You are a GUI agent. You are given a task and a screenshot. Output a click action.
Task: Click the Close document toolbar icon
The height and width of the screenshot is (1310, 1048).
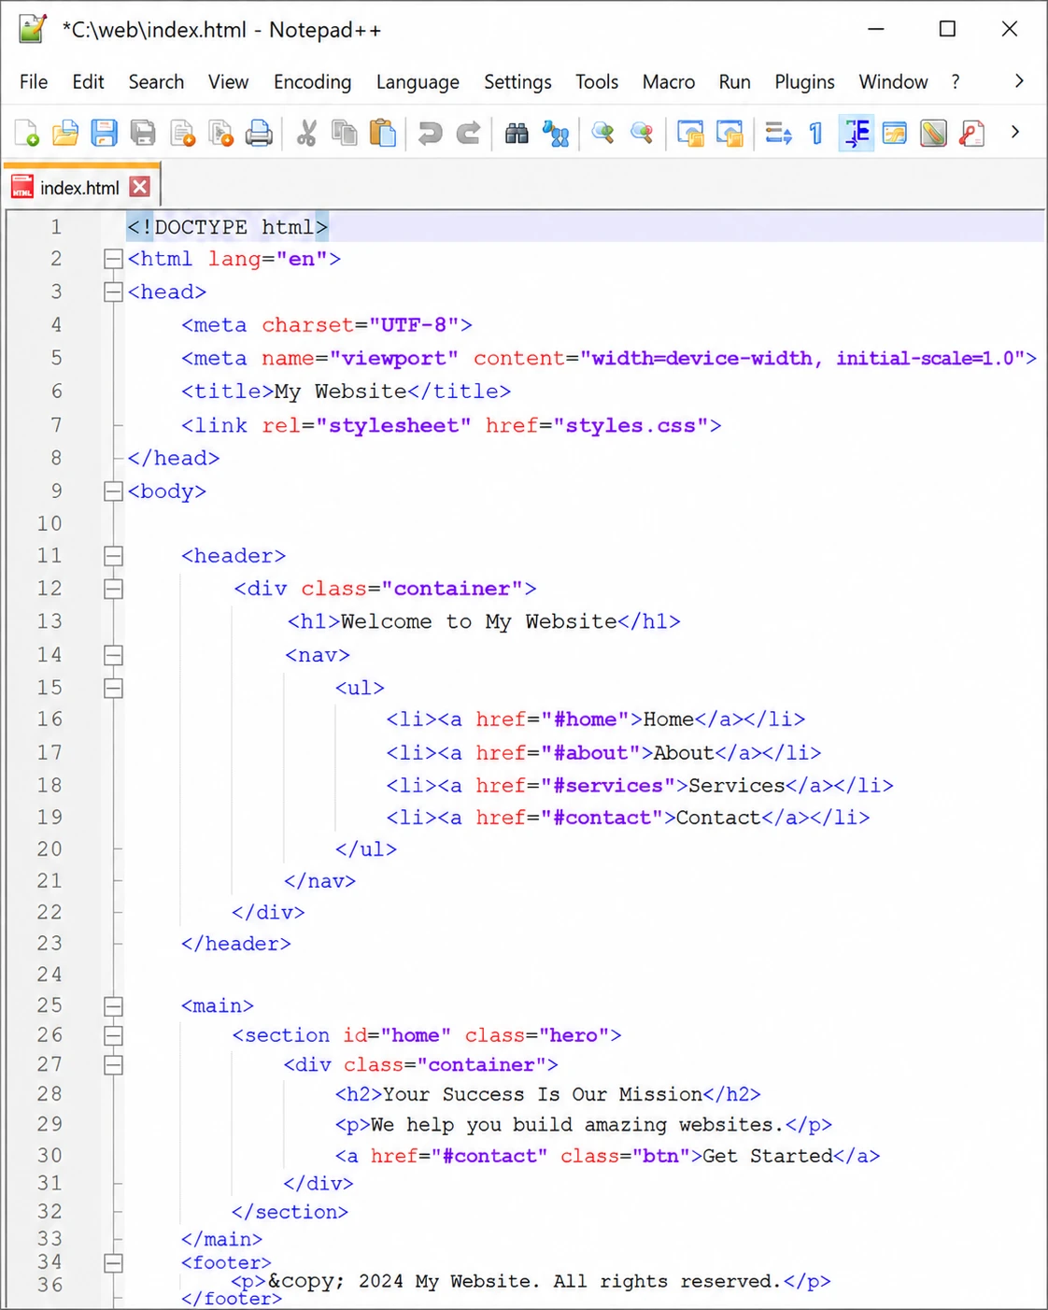(182, 133)
